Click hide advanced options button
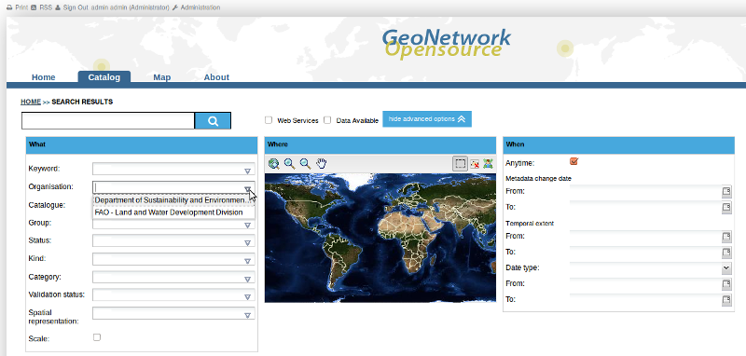The image size is (746, 356). pos(427,119)
